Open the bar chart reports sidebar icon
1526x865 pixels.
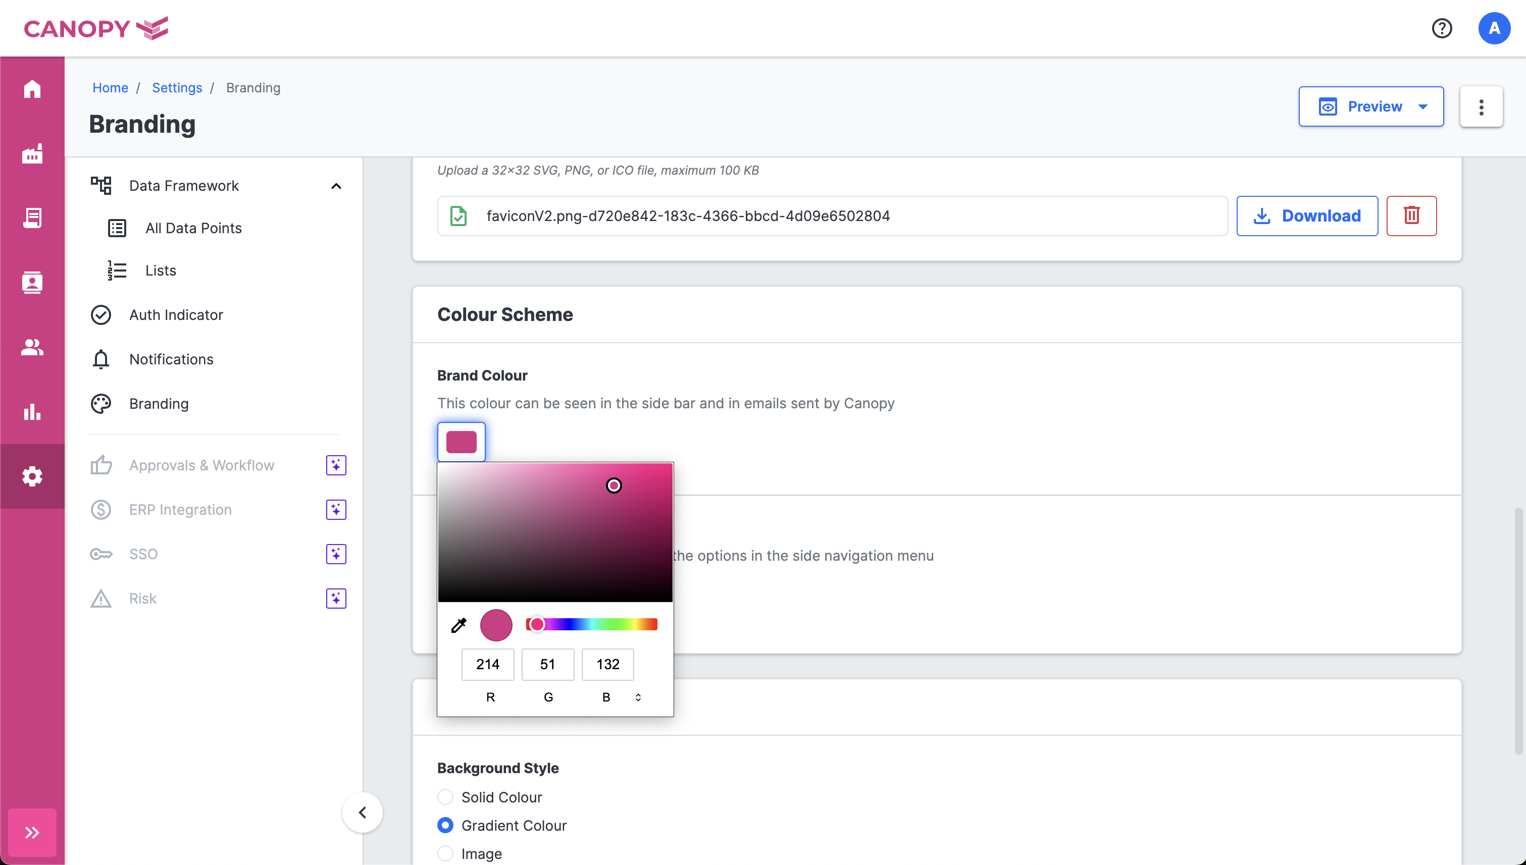32,412
